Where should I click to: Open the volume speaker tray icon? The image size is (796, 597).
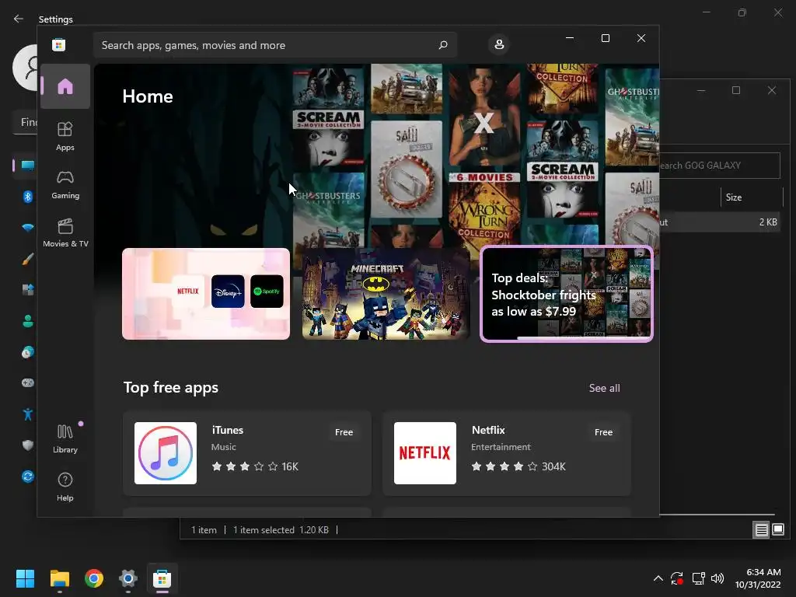coord(717,578)
